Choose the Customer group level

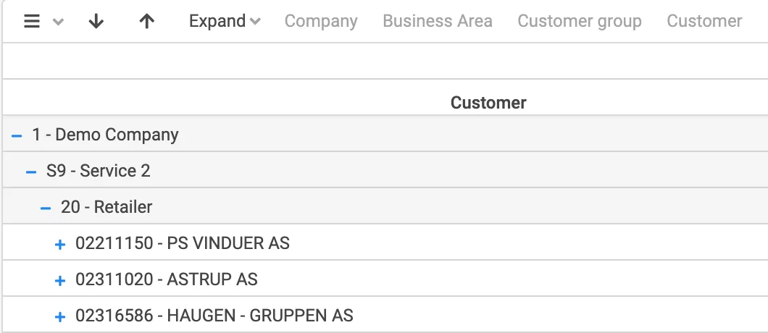tap(580, 22)
